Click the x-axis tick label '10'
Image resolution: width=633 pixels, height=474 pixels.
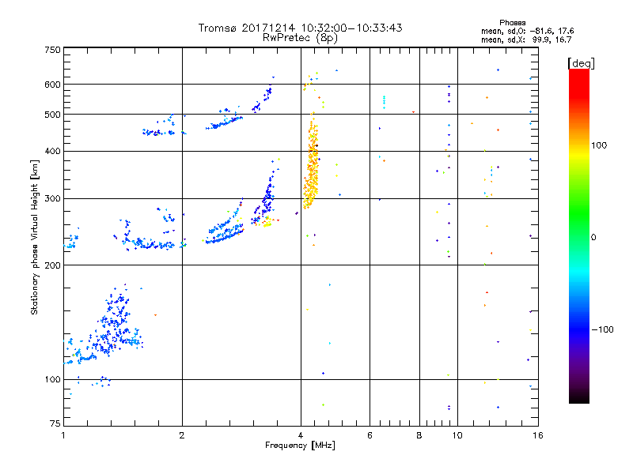(457, 435)
